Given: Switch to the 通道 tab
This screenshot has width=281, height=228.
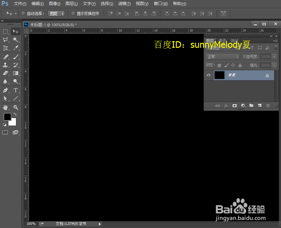Looking at the screenshot, I should tap(222, 41).
